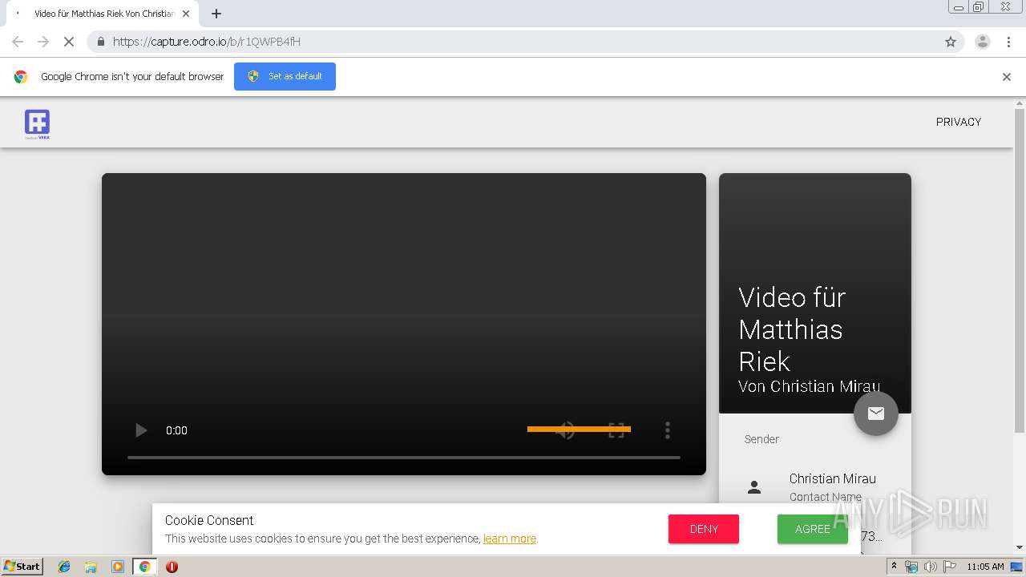Switch to Chrome taskbar button

coord(145,567)
